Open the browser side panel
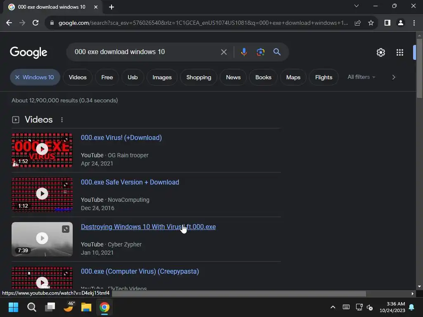Viewport: 423px width, 317px height. coord(387,23)
